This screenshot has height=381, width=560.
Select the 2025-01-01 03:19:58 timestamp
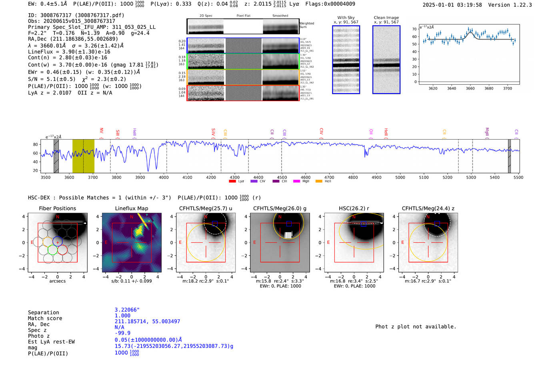452,5
